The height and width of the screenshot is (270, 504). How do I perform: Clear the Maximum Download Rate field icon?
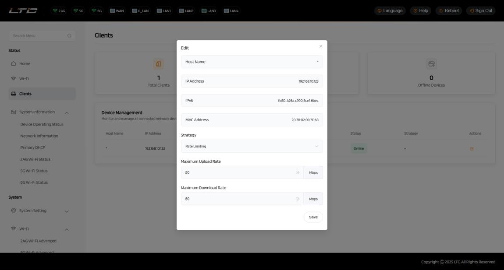coord(298,199)
